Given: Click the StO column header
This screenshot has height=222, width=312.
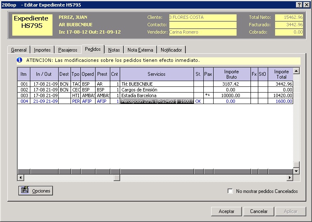Looking at the screenshot, I should 263,74.
